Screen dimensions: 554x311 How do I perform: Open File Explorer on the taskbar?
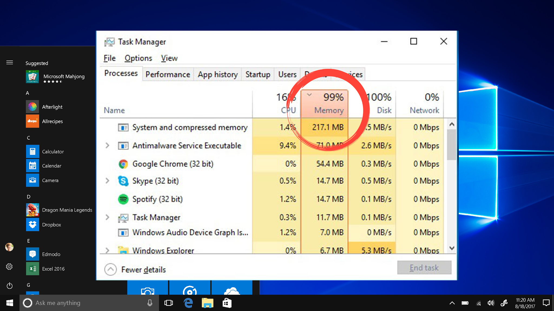pyautogui.click(x=207, y=303)
